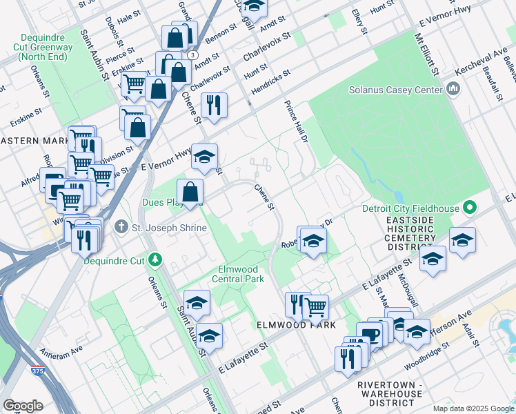Click the St. Joseph Shrine church icon
The width and height of the screenshot is (516, 414).
click(121, 228)
